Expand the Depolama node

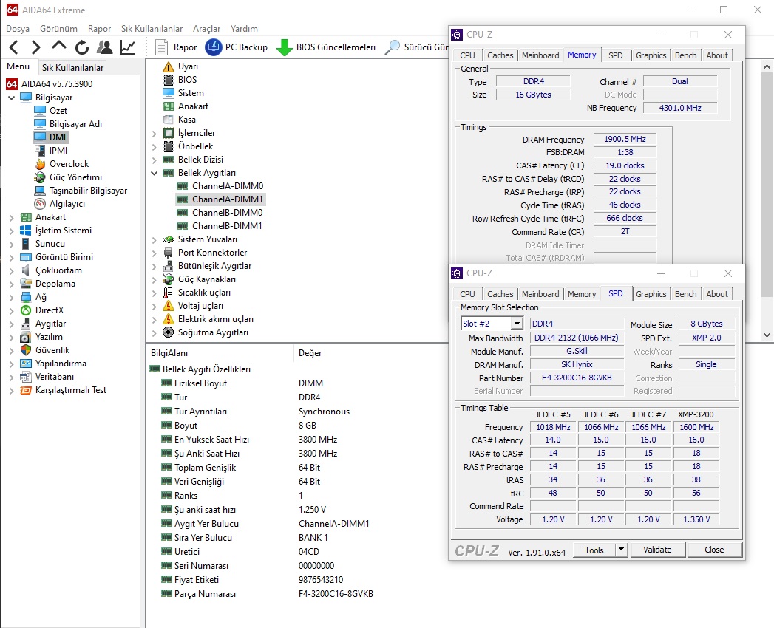click(11, 284)
